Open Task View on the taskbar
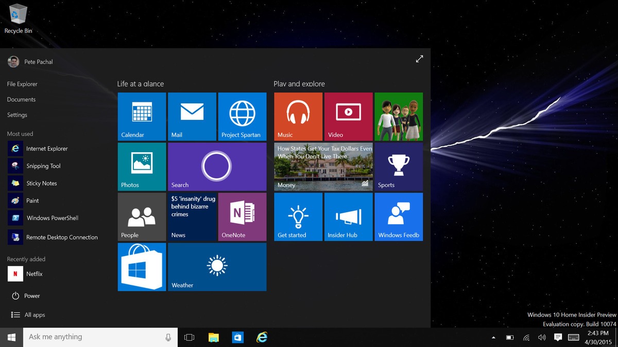 pos(189,337)
